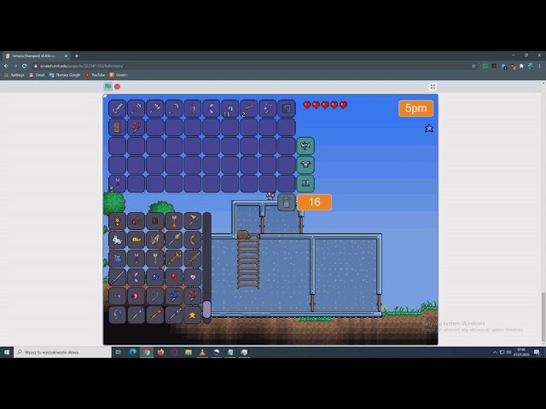Open File Explorer from the taskbar
Image resolution: width=546 pixels, height=409 pixels.
click(x=189, y=352)
